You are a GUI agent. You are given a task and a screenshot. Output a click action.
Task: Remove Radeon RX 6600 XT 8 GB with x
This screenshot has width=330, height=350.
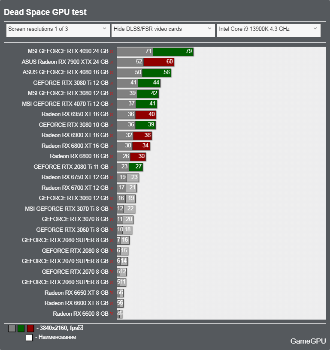tap(112, 303)
